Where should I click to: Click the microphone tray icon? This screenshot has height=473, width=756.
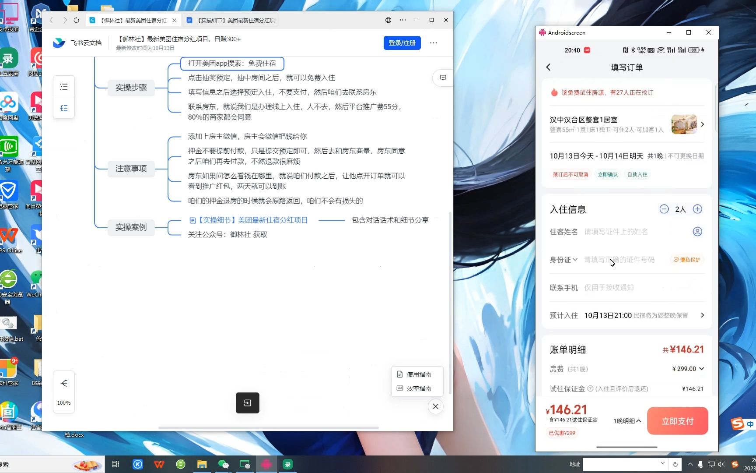pyautogui.click(x=700, y=464)
